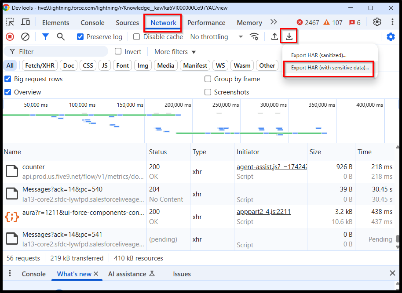Open the Performance tab

pyautogui.click(x=206, y=22)
